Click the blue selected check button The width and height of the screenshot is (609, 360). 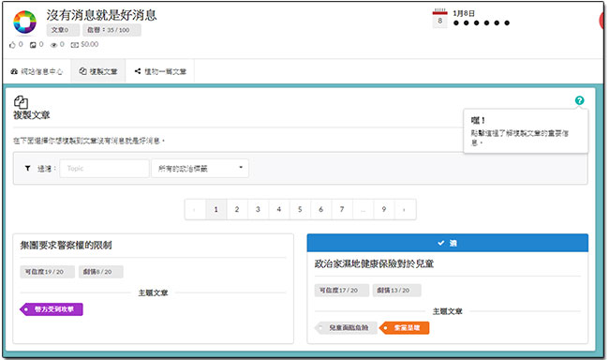coord(448,243)
